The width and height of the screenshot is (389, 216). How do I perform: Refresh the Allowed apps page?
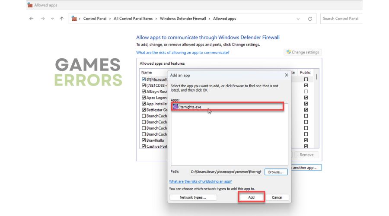click(x=310, y=19)
